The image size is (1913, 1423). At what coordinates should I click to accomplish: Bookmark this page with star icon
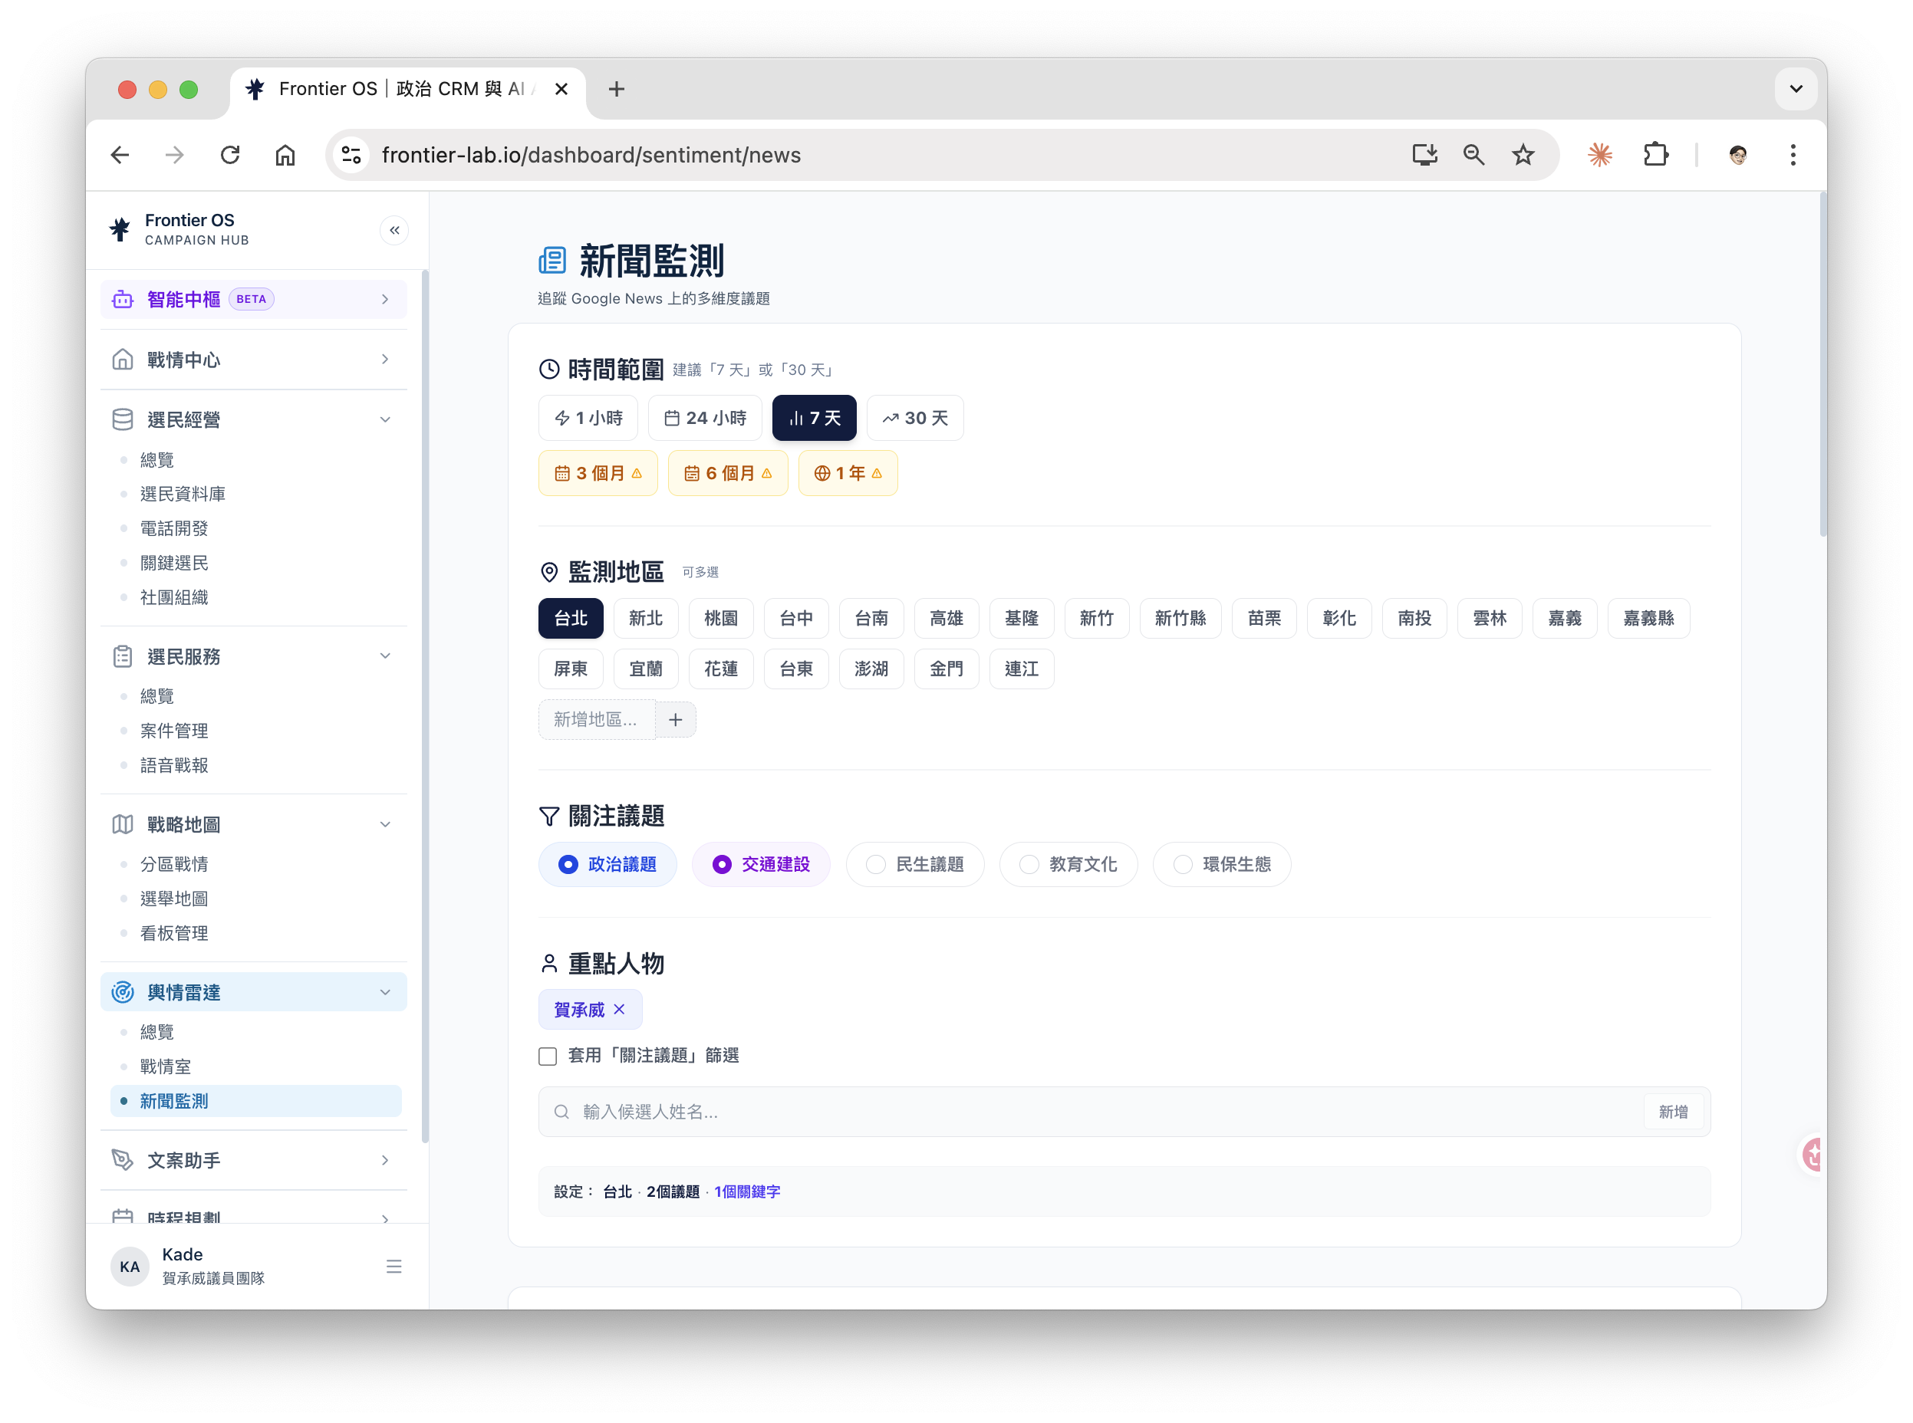pos(1523,155)
